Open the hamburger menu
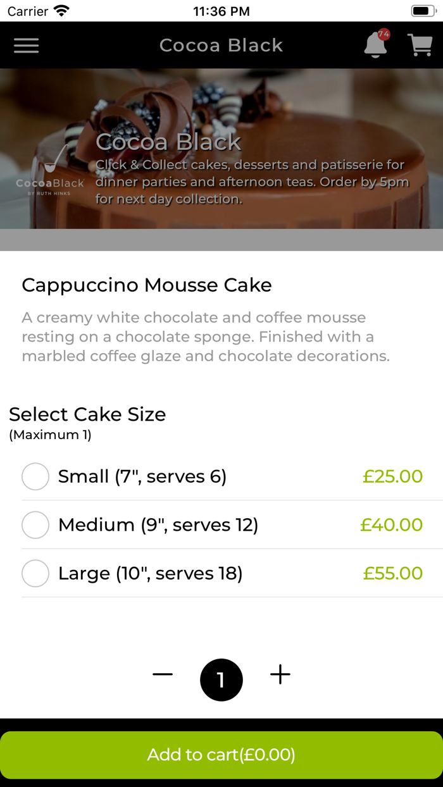The image size is (443, 787). (27, 46)
